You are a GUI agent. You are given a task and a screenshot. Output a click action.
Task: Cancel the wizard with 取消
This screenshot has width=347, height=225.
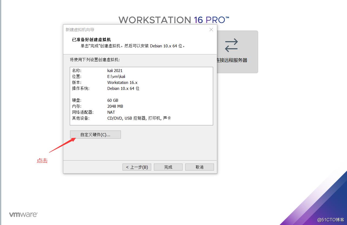pyautogui.click(x=199, y=167)
